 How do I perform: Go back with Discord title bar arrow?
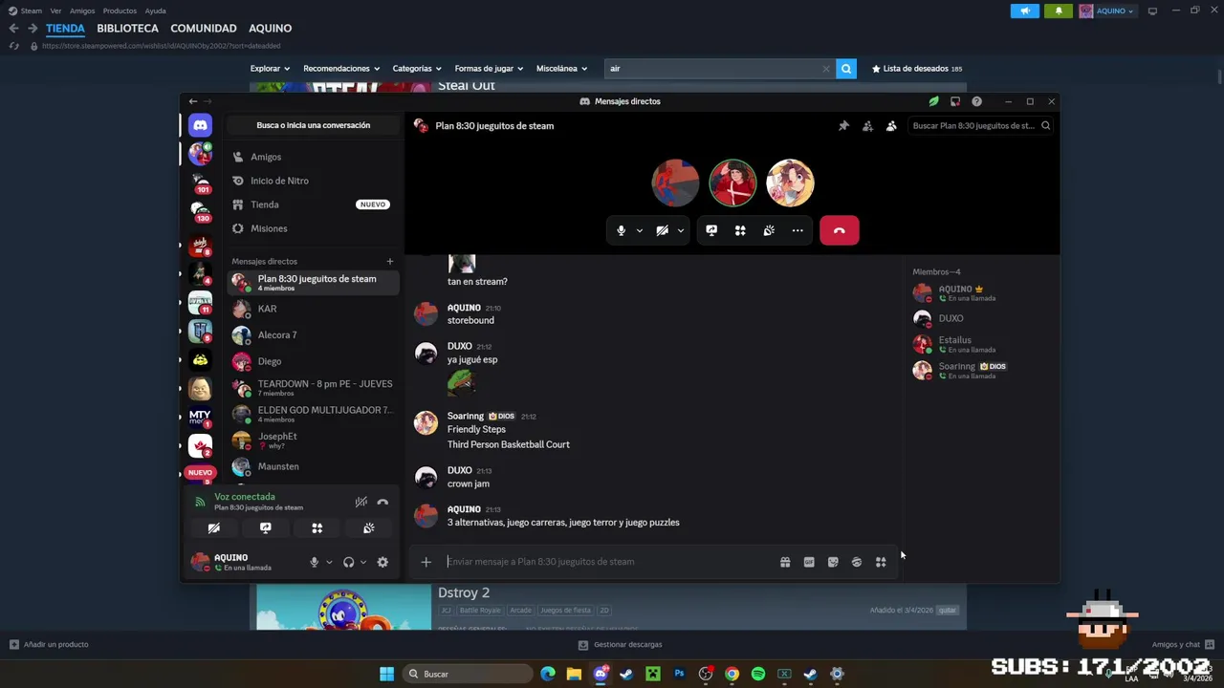click(193, 101)
